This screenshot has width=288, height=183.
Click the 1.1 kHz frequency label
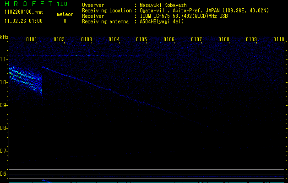tap(4, 59)
